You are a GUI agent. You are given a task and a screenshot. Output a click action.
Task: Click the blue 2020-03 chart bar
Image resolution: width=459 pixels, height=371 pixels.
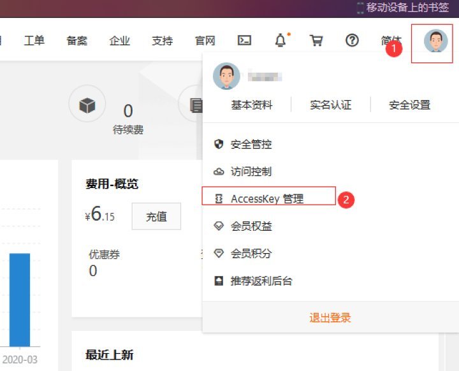pos(20,300)
